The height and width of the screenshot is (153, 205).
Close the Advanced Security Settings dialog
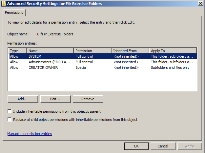(x=200, y=4)
